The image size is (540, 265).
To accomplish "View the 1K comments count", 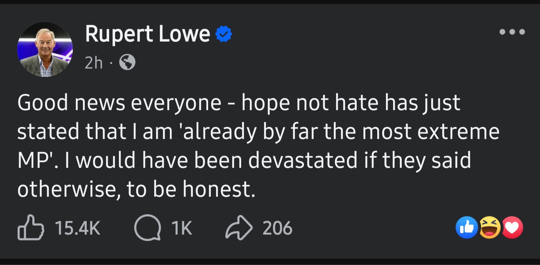I will pyautogui.click(x=182, y=228).
